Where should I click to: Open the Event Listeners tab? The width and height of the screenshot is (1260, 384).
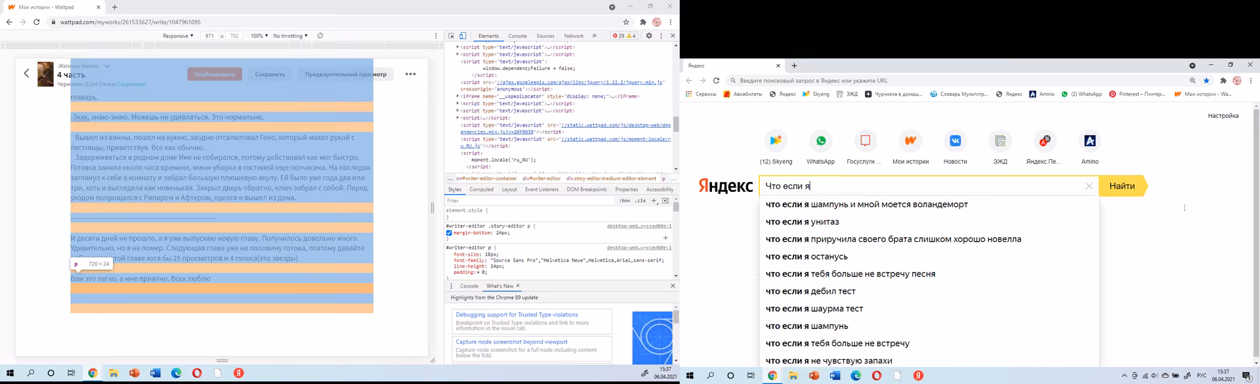coord(542,189)
